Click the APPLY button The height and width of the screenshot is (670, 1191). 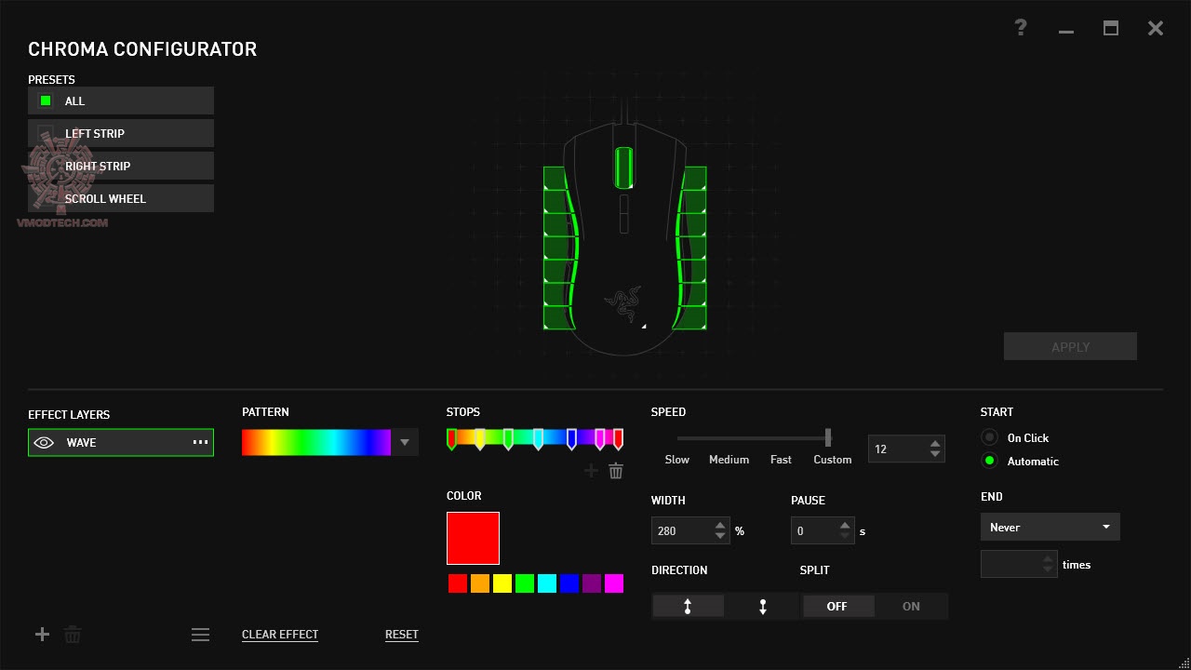[x=1070, y=346]
